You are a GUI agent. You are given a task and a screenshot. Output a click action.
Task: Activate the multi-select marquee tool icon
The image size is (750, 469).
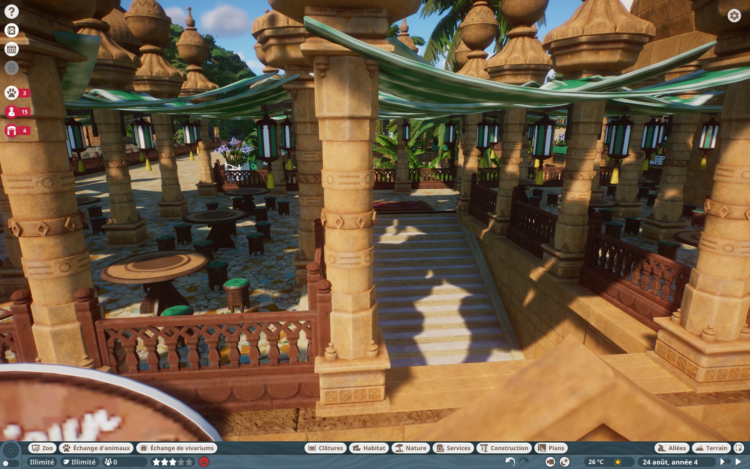(739, 448)
